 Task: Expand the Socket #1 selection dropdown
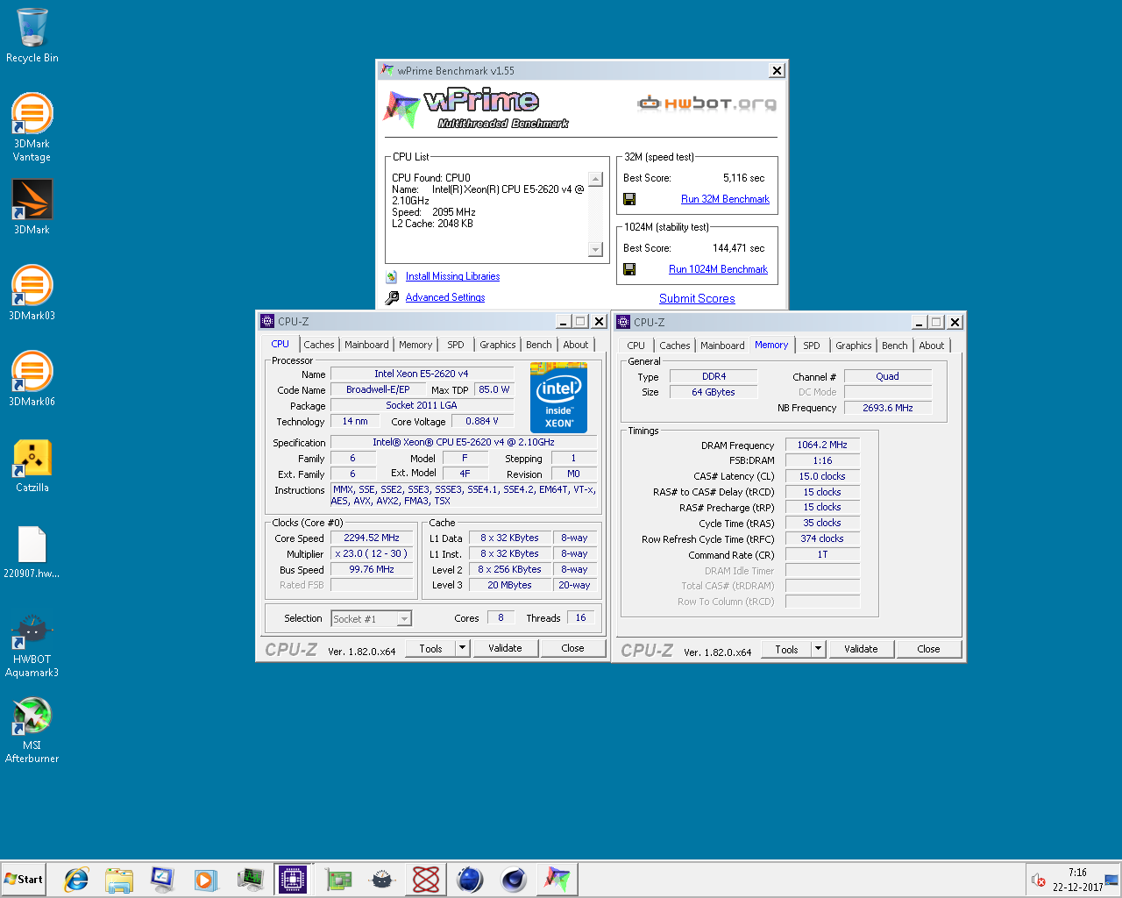click(404, 619)
